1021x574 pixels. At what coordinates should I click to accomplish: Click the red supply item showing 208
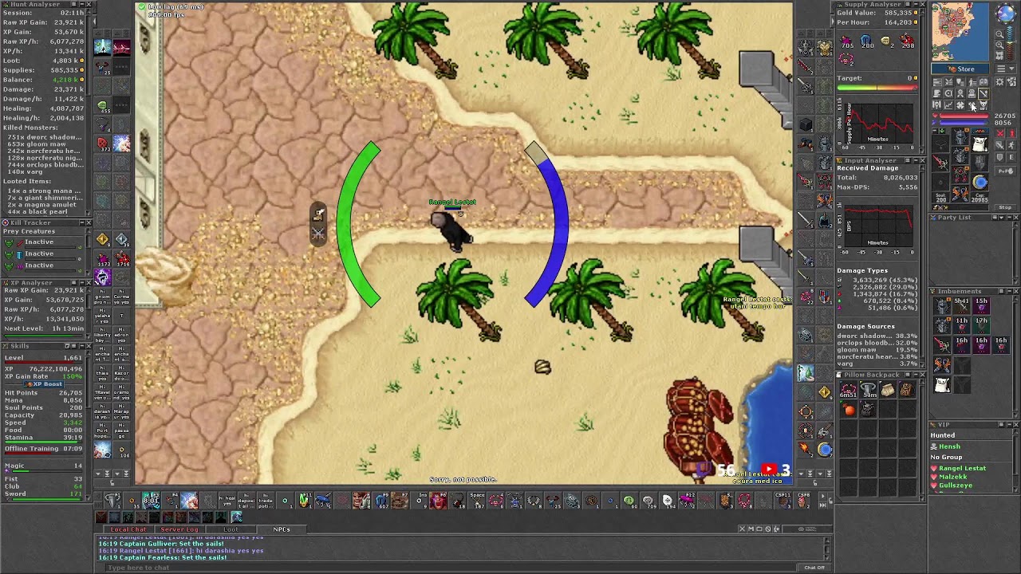pos(906,41)
